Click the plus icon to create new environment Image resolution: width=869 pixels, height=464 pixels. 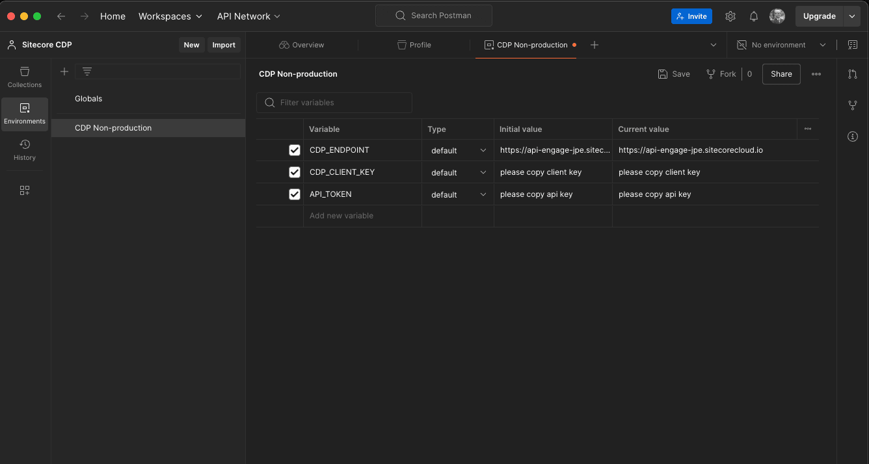[x=64, y=71]
